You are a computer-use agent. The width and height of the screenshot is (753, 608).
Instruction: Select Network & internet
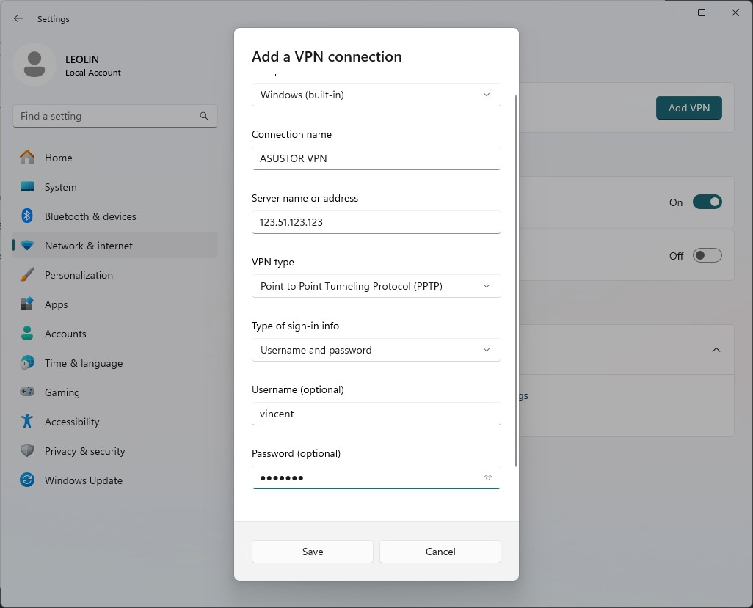[115, 246]
